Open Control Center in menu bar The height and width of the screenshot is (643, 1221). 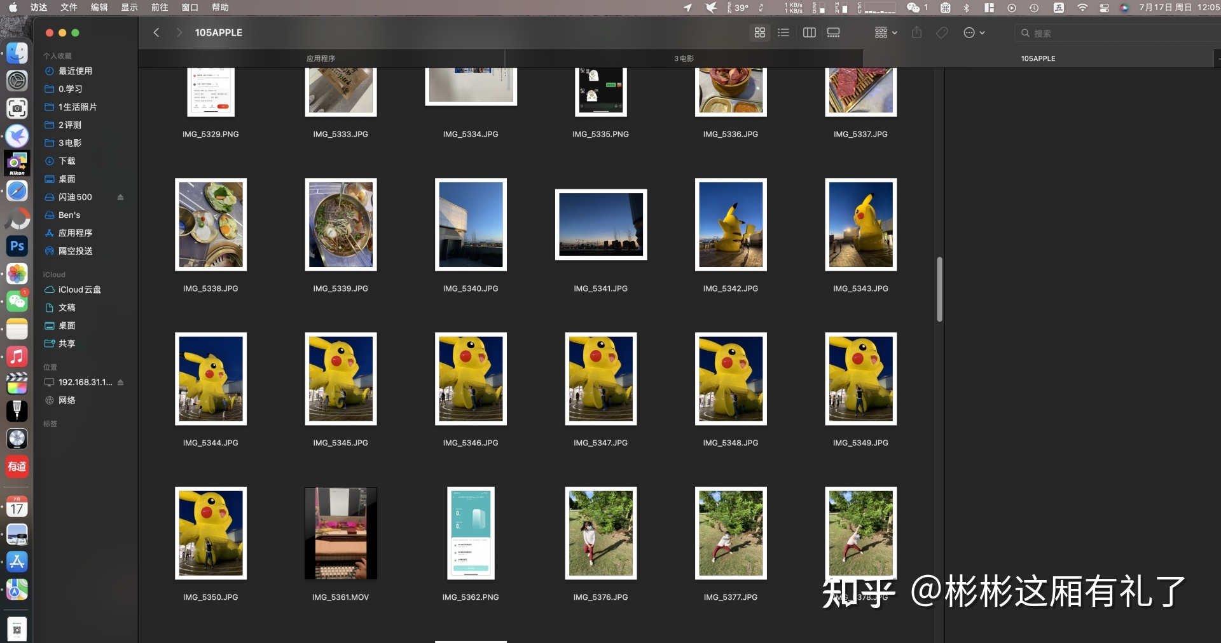[x=1105, y=8]
